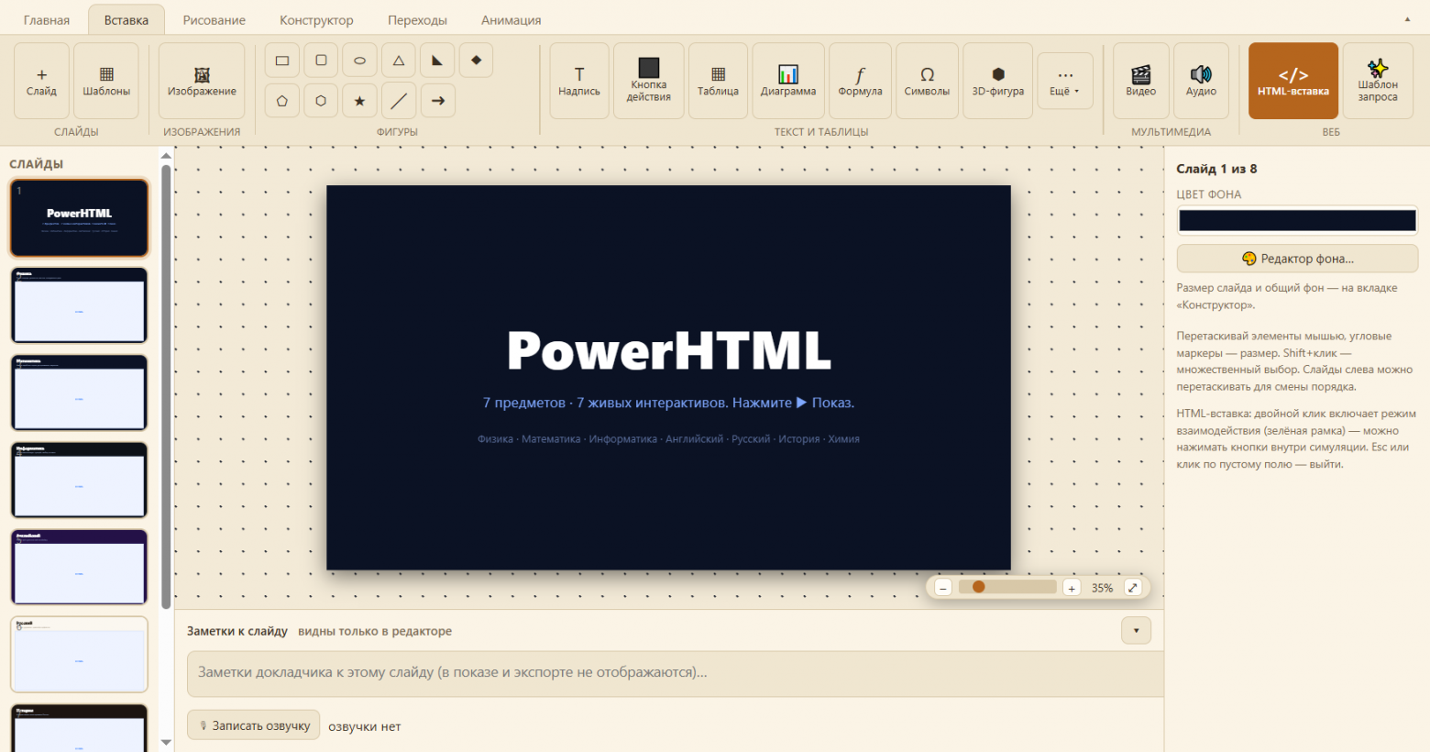Insert a text box with Надпись
Screen dimensions: 1430x752
pyautogui.click(x=579, y=81)
